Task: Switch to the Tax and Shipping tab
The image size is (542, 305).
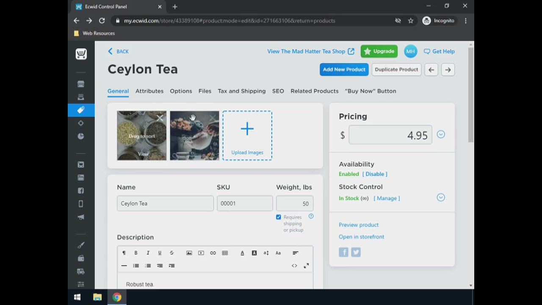Action: [242, 91]
